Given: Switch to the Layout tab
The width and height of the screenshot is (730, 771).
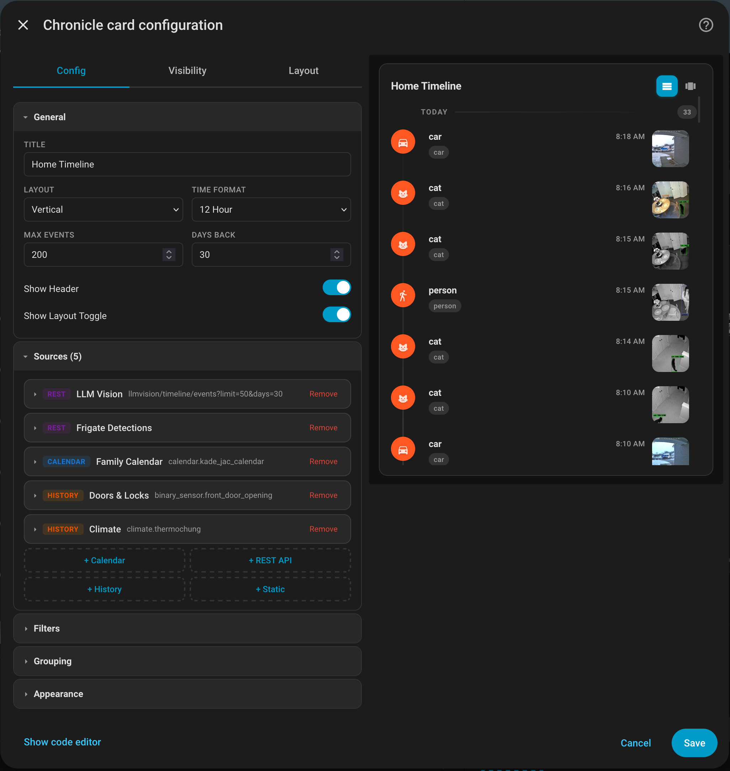Looking at the screenshot, I should [x=303, y=70].
